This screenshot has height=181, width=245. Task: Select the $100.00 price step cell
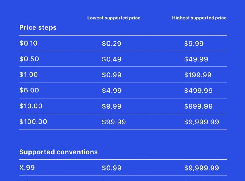[33, 122]
